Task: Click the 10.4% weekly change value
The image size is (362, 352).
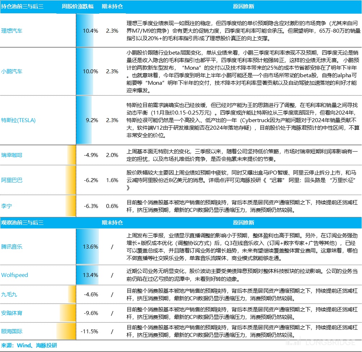Action: 90,31
